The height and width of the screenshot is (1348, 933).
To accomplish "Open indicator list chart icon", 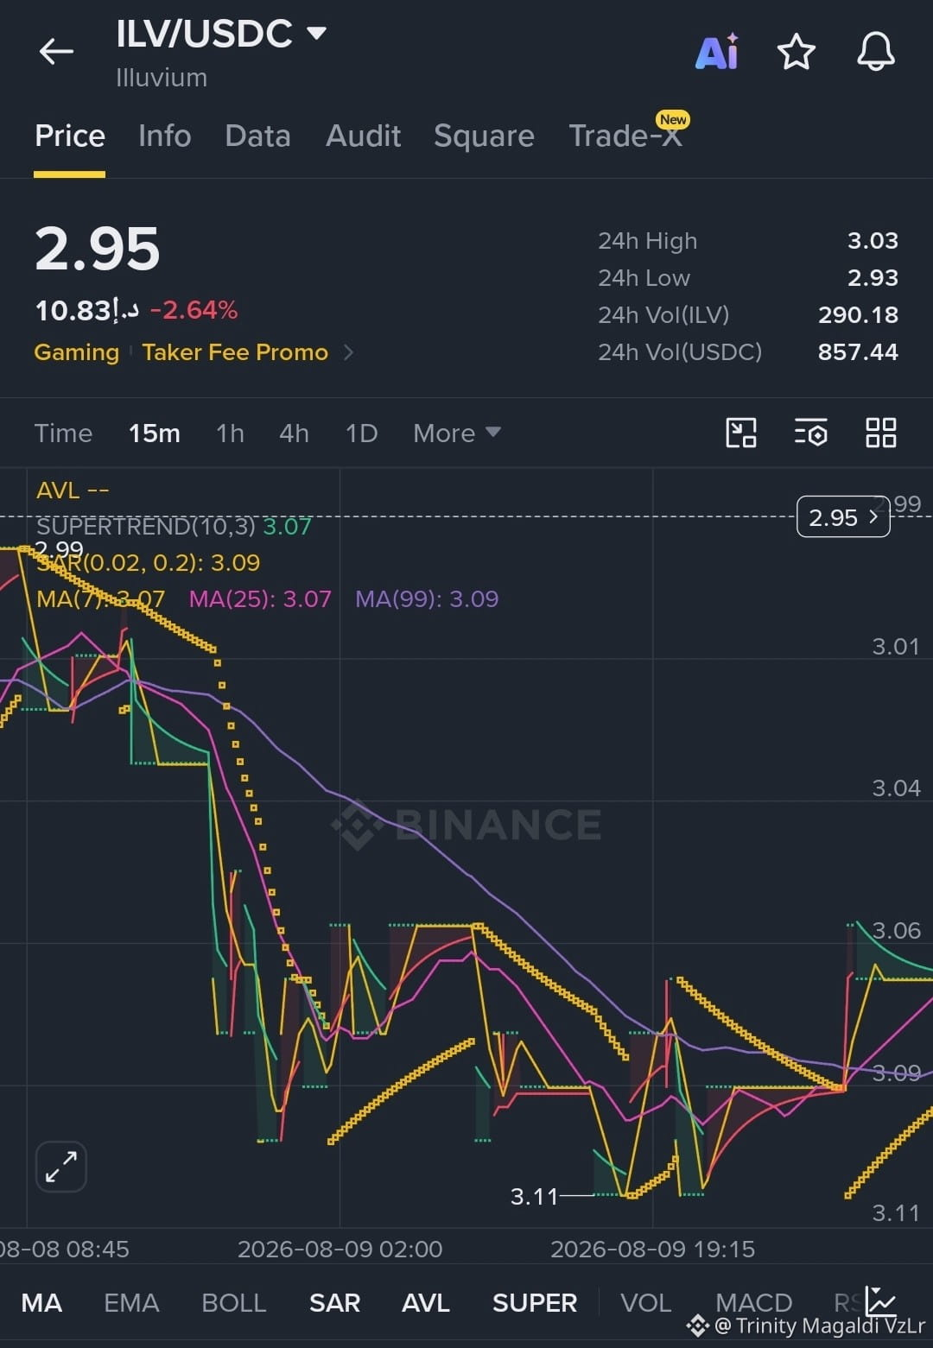I will 880,1301.
